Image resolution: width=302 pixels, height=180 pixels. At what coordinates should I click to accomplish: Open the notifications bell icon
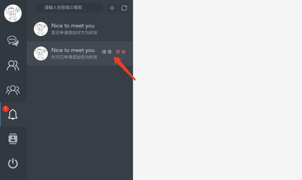pos(13,114)
